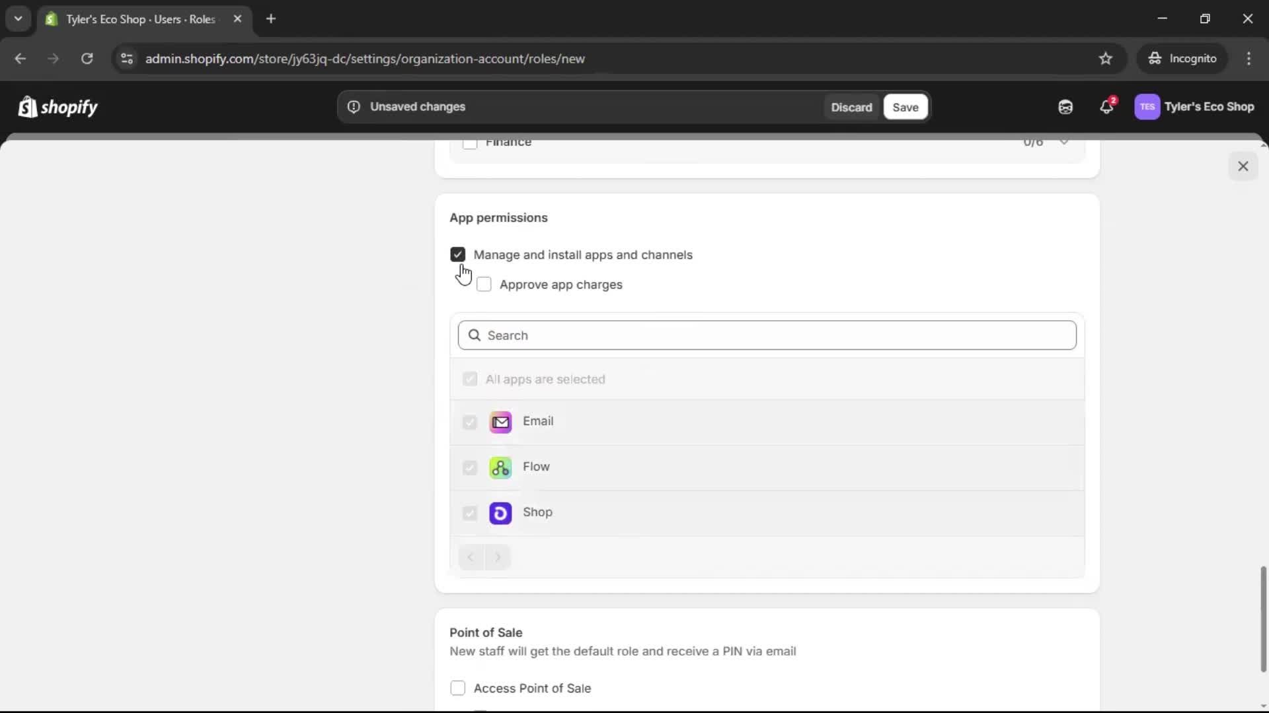Open the admin preview/headset icon
Image resolution: width=1269 pixels, height=713 pixels.
[x=1065, y=106]
